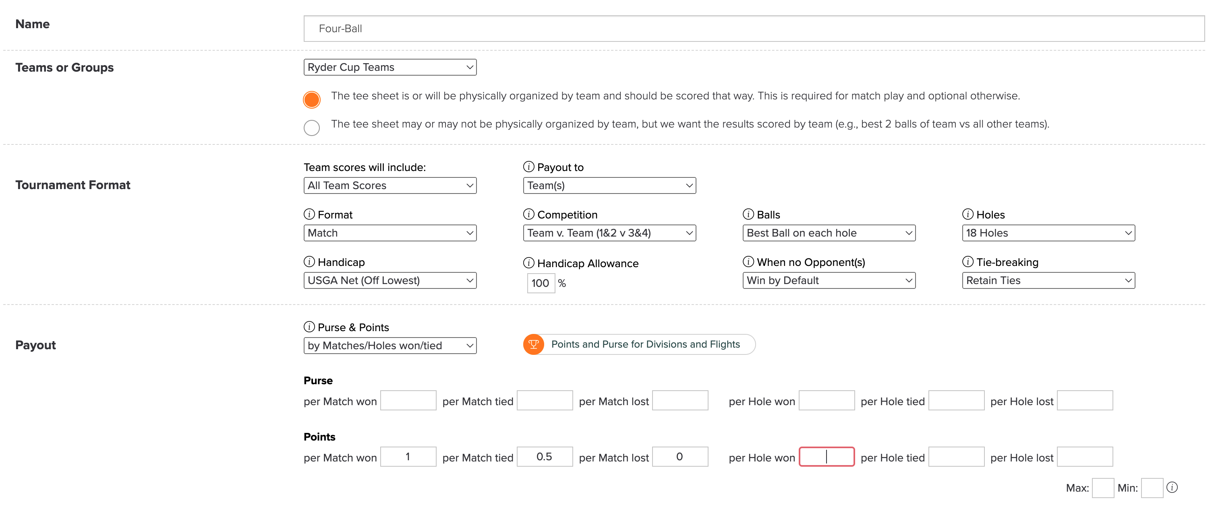Open the 18 Holes dropdown
1214x519 pixels.
click(1048, 233)
